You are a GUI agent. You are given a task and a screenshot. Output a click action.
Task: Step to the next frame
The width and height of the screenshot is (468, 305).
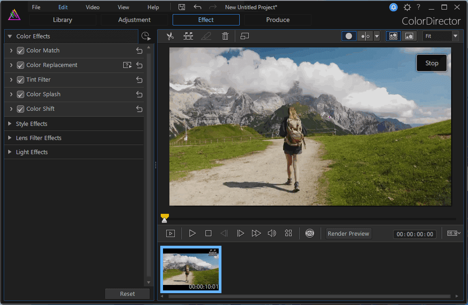click(240, 233)
